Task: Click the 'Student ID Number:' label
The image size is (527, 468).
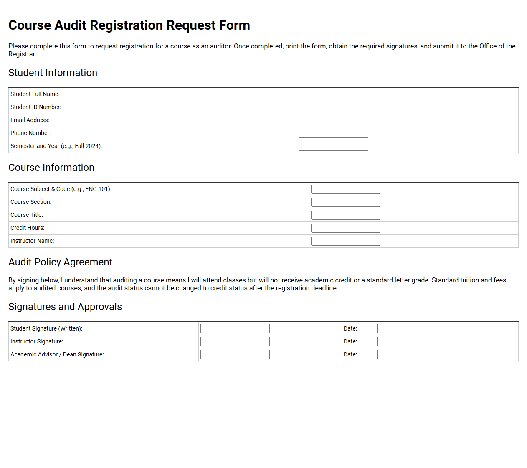Action: 36,107
